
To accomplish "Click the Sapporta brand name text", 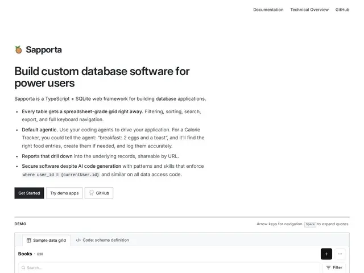I will coord(44,49).
